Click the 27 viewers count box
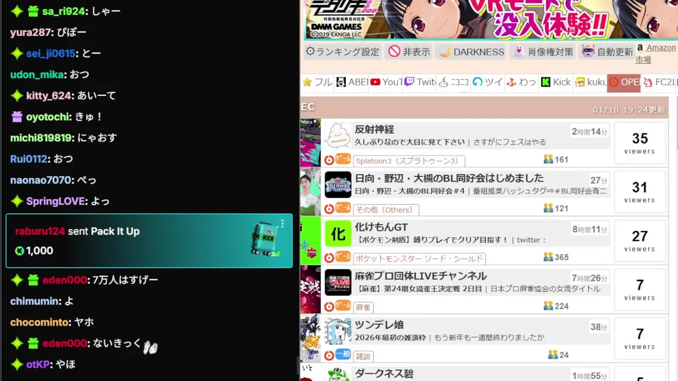678x381 pixels. pyautogui.click(x=640, y=241)
